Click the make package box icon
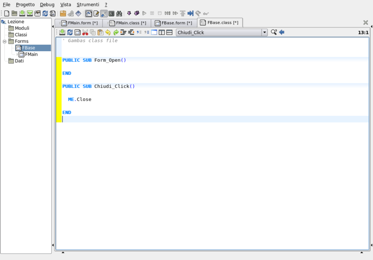This screenshot has width=373, height=260. [63, 13]
